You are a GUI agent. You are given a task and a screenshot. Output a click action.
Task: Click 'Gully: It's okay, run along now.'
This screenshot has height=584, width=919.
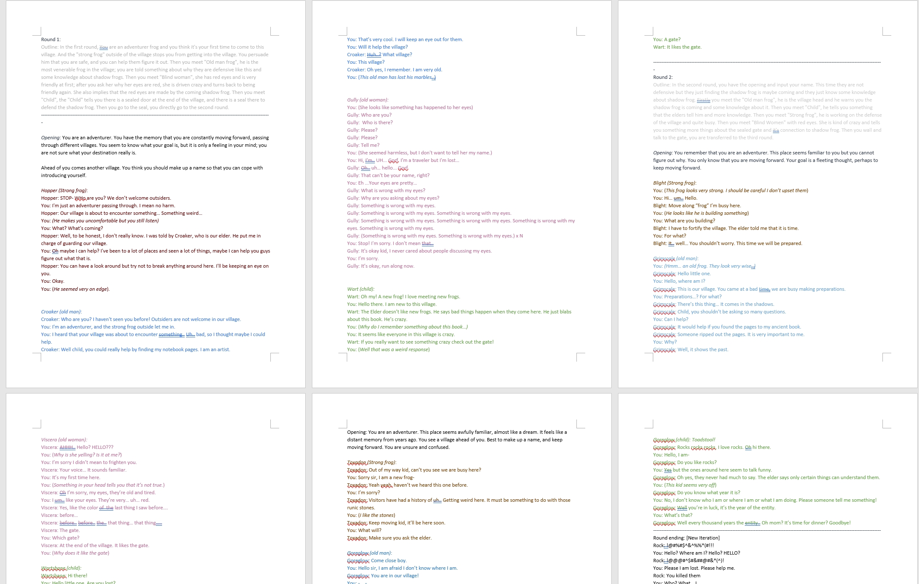[x=380, y=266]
